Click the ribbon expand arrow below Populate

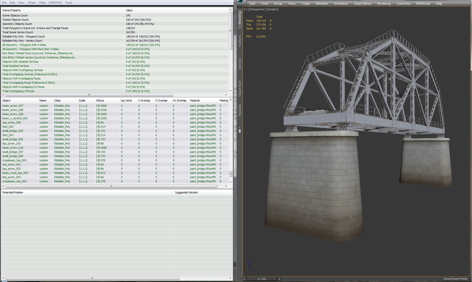point(240,131)
